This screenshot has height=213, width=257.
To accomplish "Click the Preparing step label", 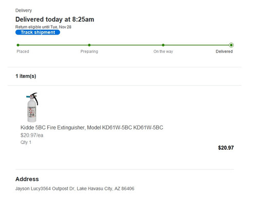I will [x=89, y=51].
